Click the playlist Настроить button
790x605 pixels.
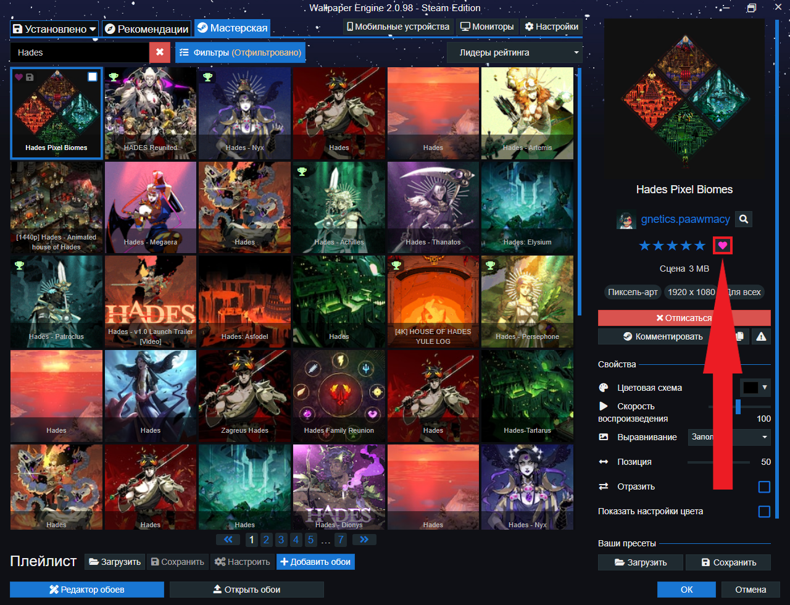tap(242, 562)
